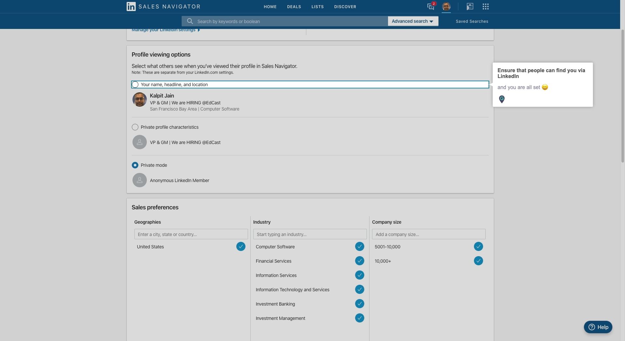This screenshot has width=625, height=341.
Task: Click the tooltip pin marker icon
Action: pos(502,99)
